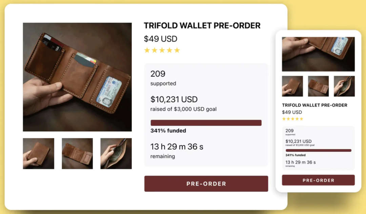Tap the first thumbnail in the mobile card

point(292,86)
